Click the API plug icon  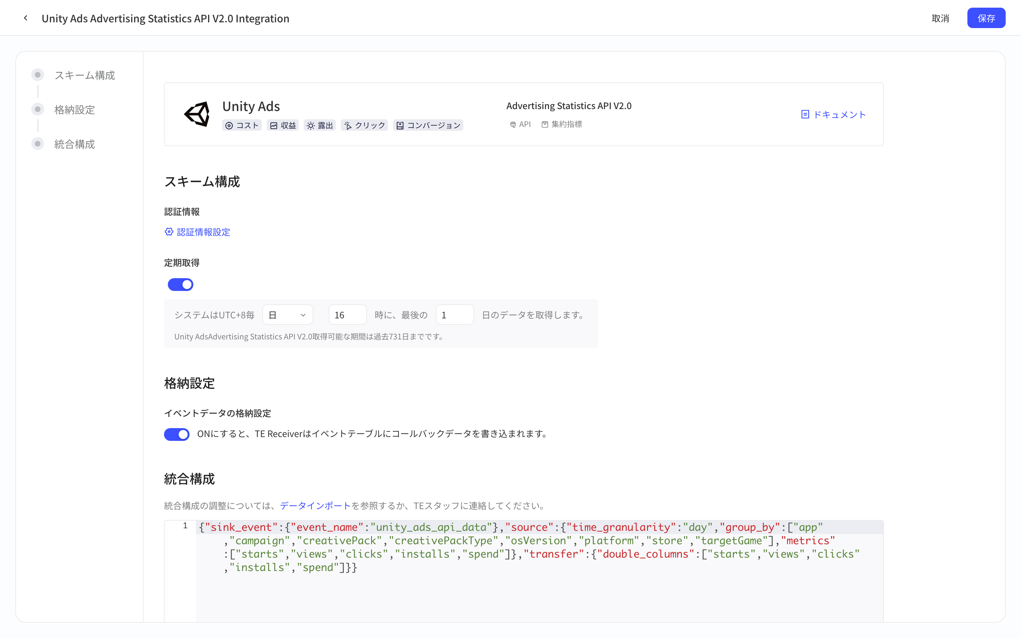(513, 124)
